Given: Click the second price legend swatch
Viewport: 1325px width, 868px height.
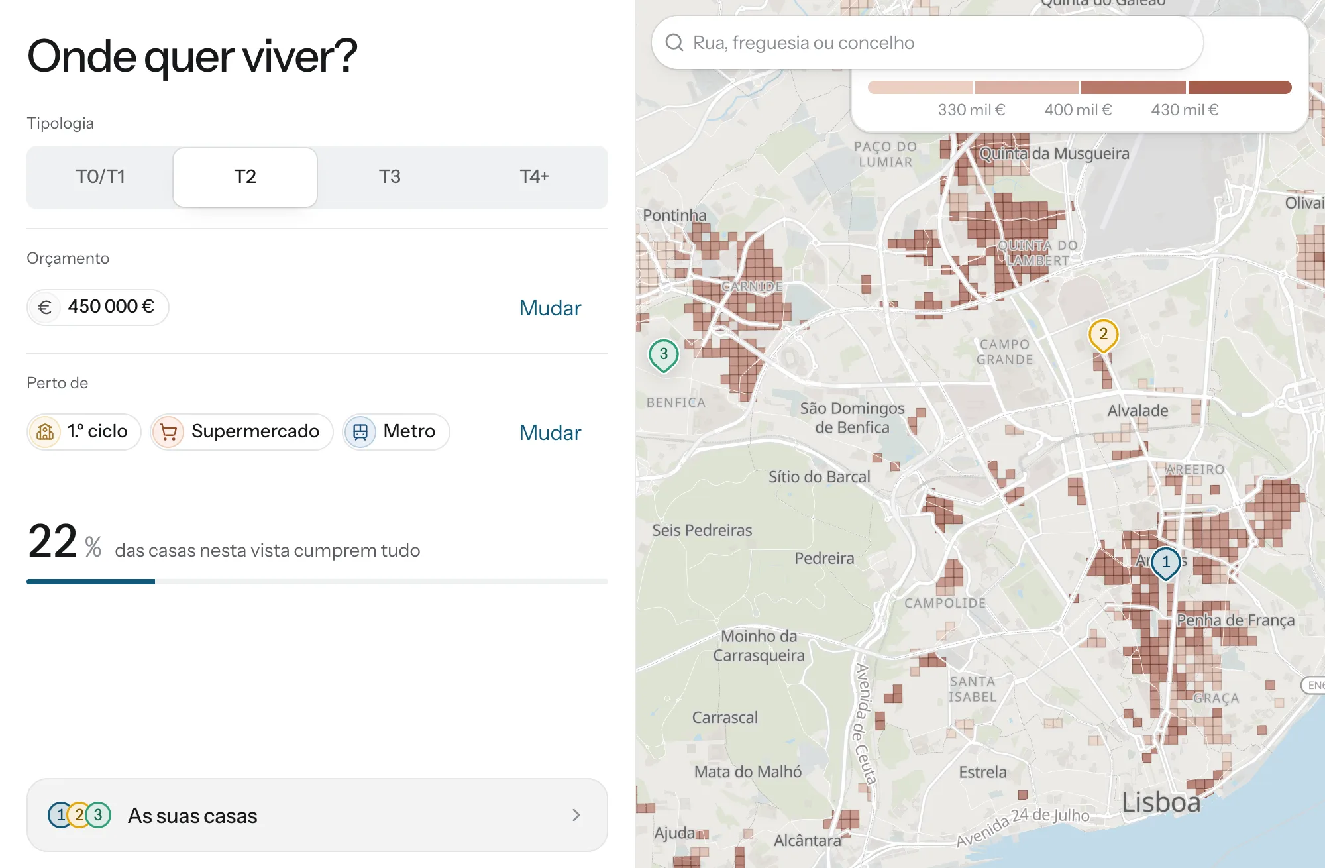Looking at the screenshot, I should point(1026,87).
